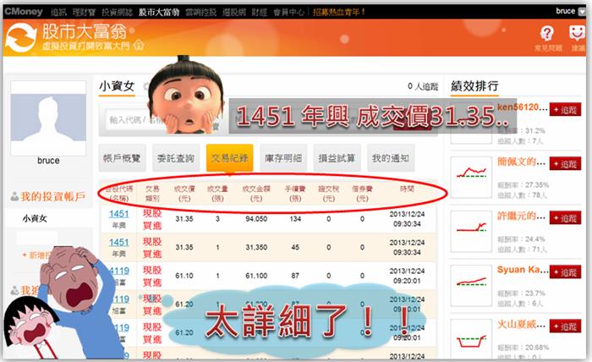Image resolution: width=592 pixels, height=362 pixels.
Task: Select 小資女 account in left sidebar
Action: coord(35,218)
